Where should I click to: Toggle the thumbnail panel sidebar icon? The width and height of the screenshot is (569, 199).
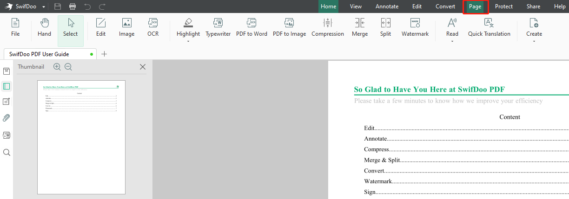point(7,86)
